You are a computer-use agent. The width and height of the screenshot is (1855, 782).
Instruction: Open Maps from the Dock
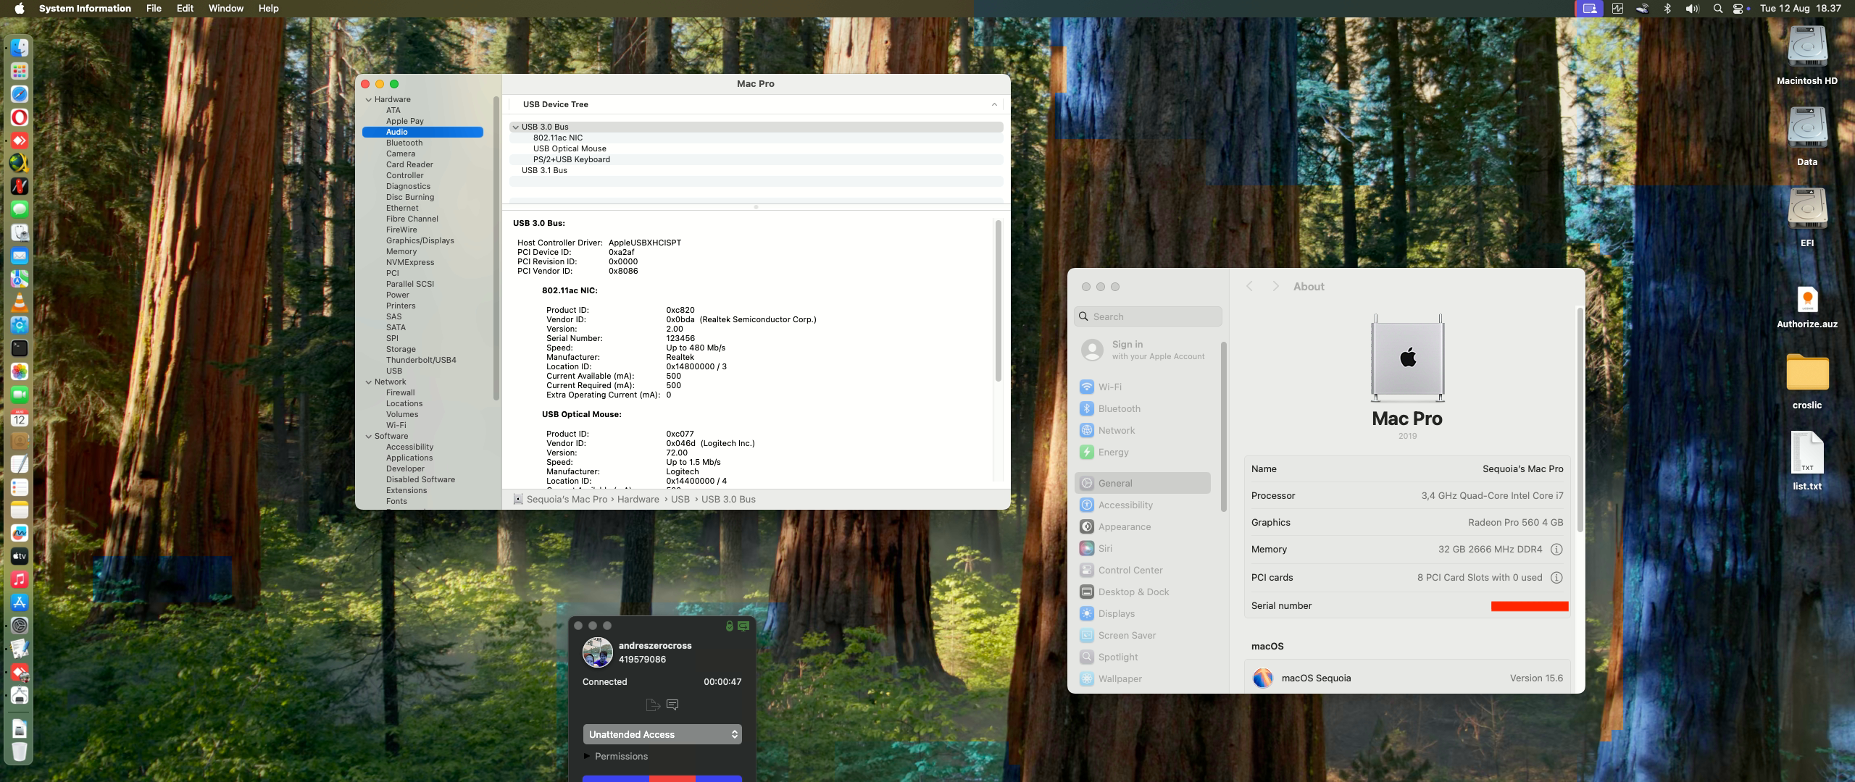click(x=20, y=279)
